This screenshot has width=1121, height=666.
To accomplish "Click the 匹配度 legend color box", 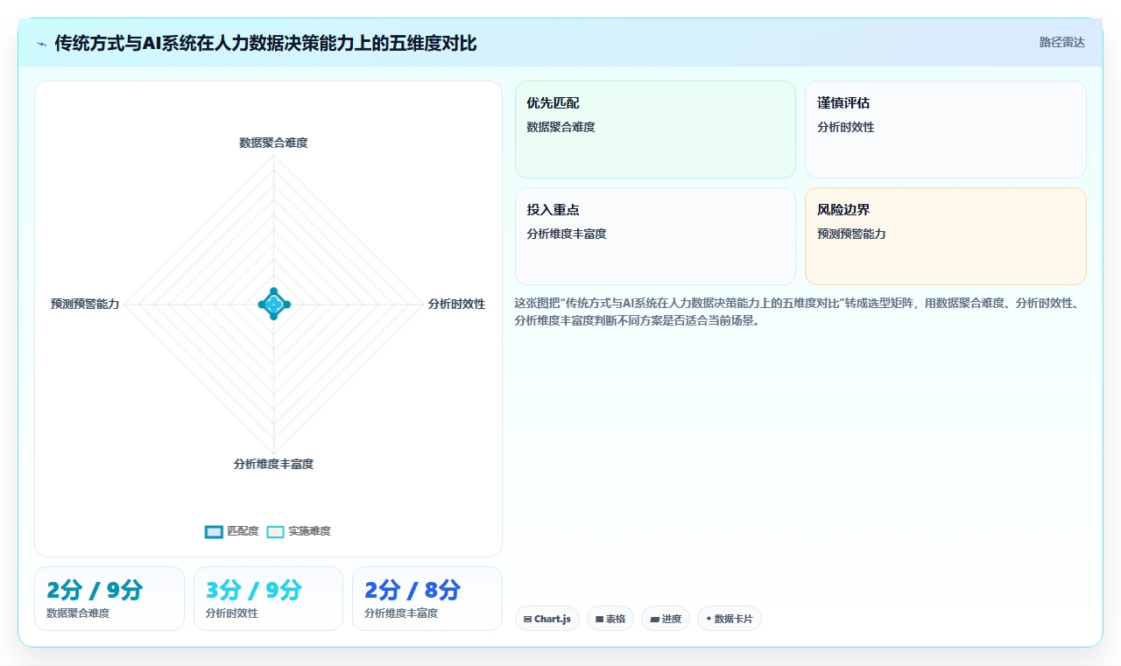I will tap(214, 531).
